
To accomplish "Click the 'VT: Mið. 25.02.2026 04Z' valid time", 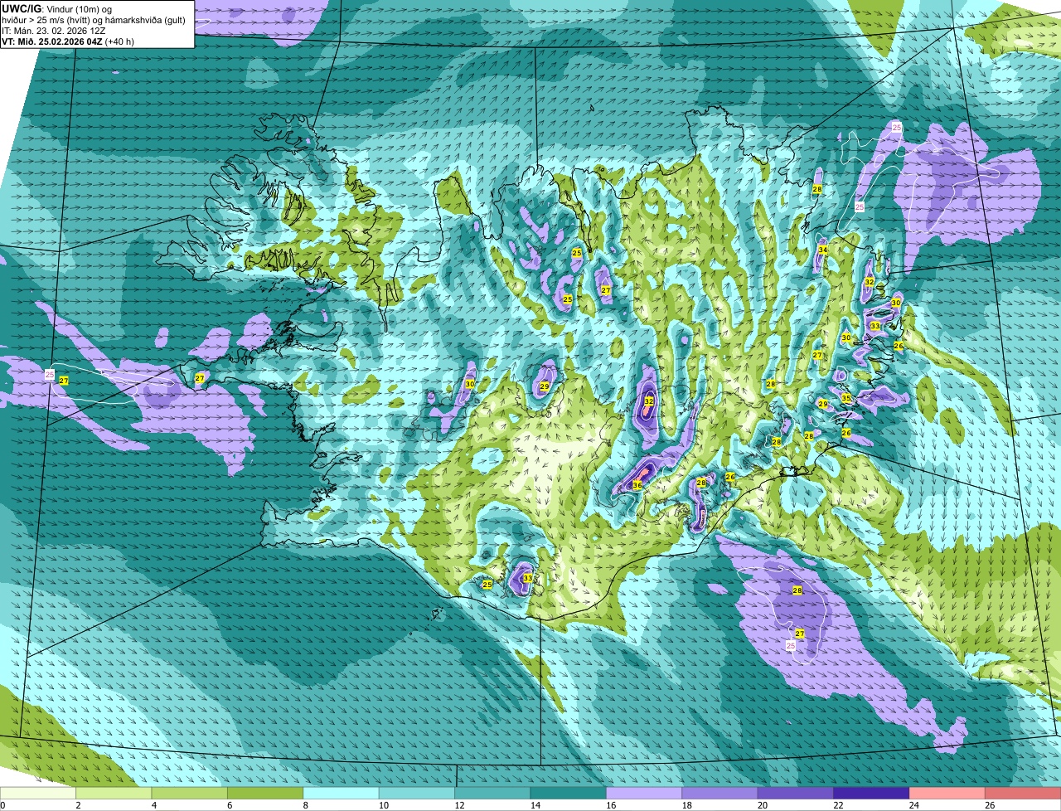I will tap(51, 41).
